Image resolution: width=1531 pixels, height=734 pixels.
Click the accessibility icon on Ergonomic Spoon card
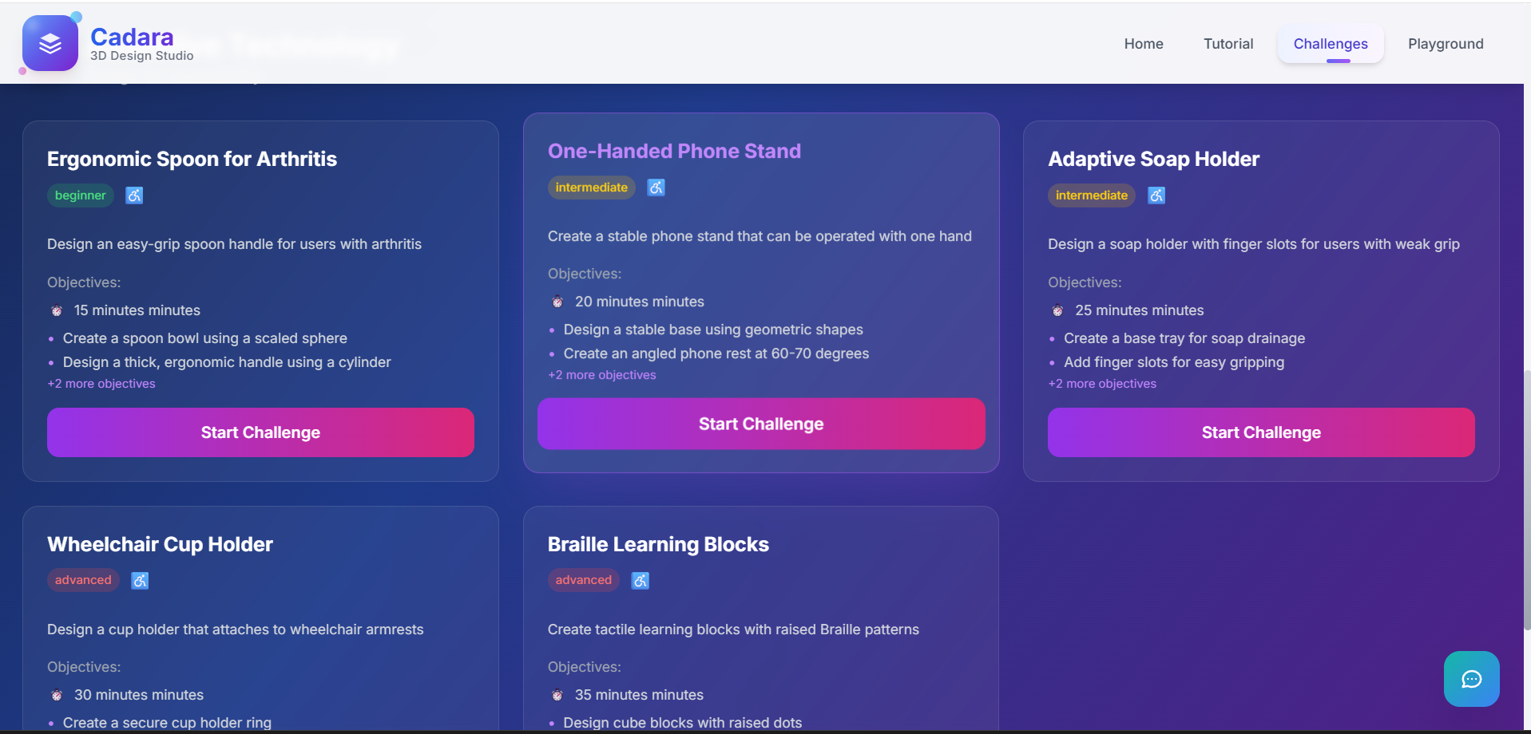coord(133,195)
